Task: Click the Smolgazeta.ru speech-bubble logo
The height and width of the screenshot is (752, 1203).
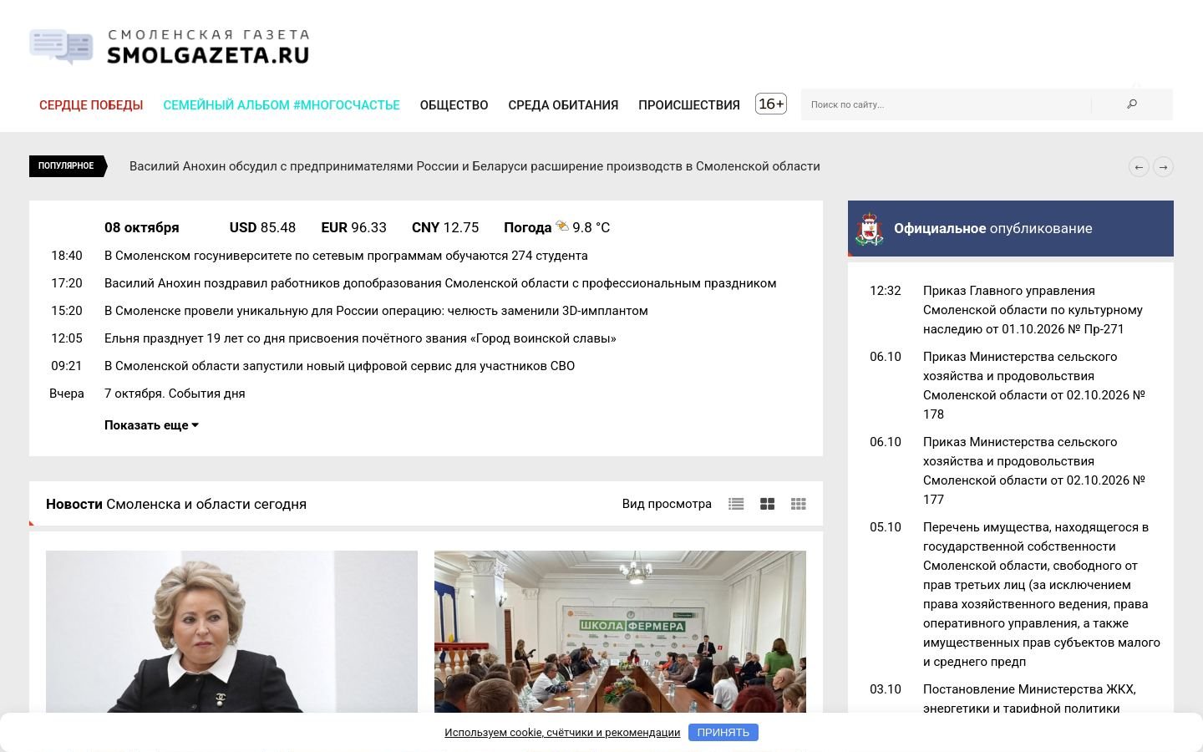Action: point(169,47)
